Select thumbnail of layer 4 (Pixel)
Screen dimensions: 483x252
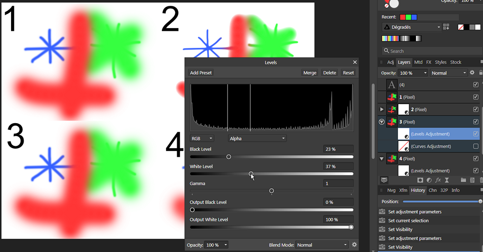(x=392, y=159)
